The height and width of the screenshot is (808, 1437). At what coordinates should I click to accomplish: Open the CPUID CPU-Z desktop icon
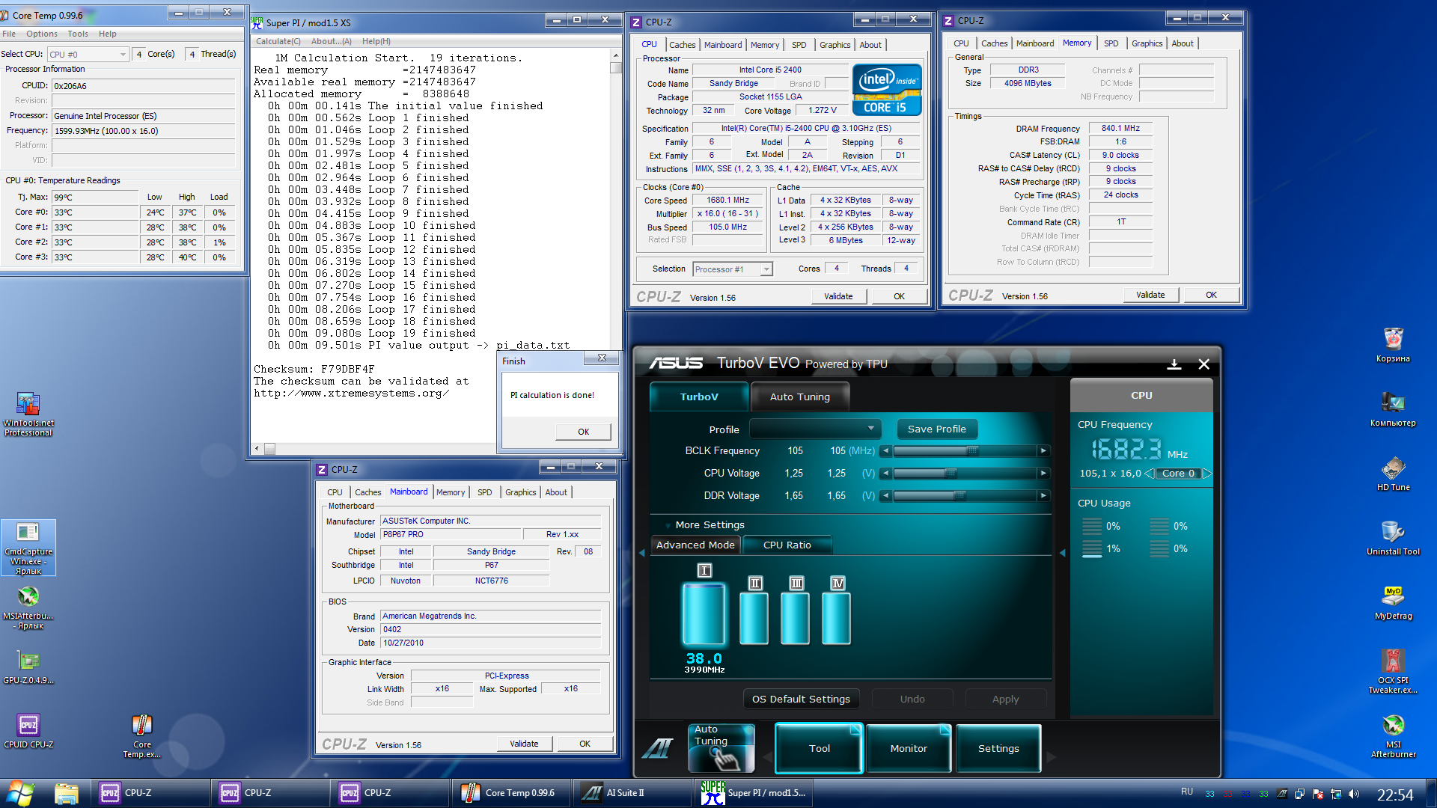pos(28,731)
